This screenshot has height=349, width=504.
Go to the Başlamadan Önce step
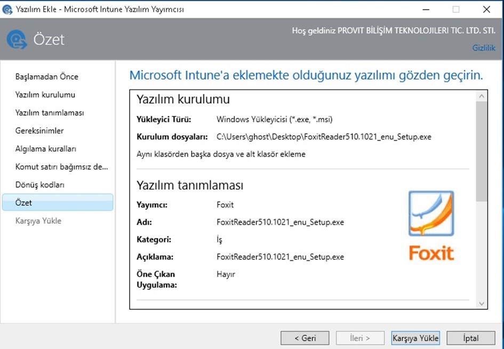(46, 76)
